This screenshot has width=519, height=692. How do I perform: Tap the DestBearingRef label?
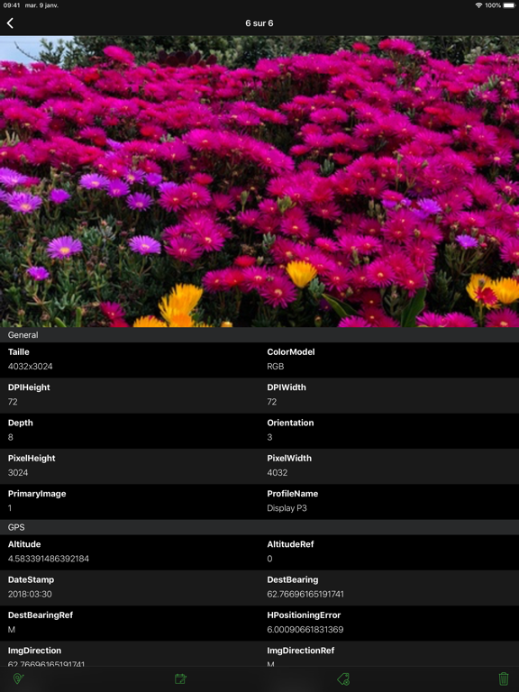(41, 615)
